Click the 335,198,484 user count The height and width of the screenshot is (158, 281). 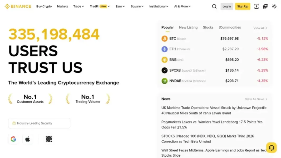coord(54,34)
